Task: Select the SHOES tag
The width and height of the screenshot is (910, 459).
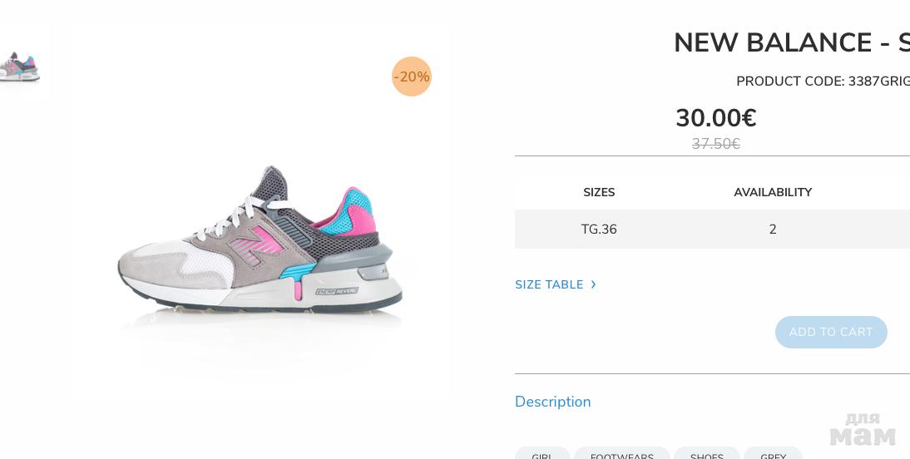Action: tap(707, 455)
